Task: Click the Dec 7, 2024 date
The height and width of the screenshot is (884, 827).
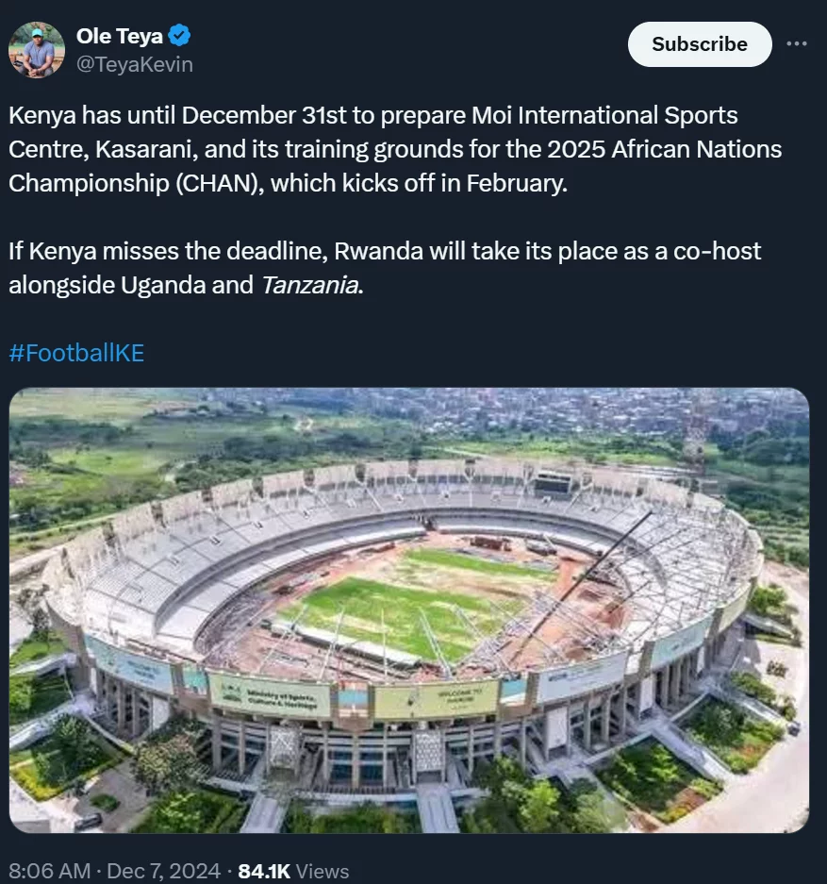Action: (163, 871)
